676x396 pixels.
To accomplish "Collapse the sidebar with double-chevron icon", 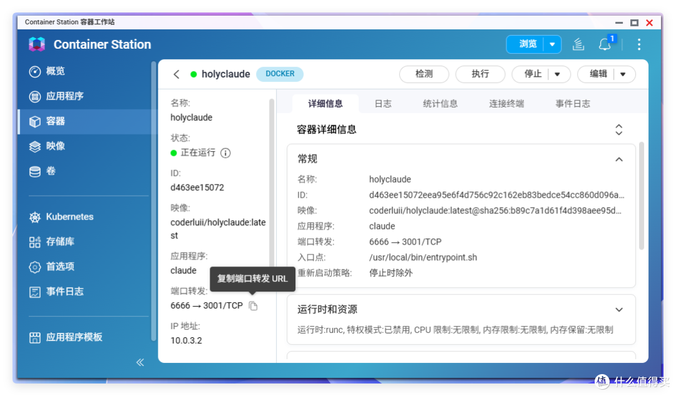I will coord(140,362).
